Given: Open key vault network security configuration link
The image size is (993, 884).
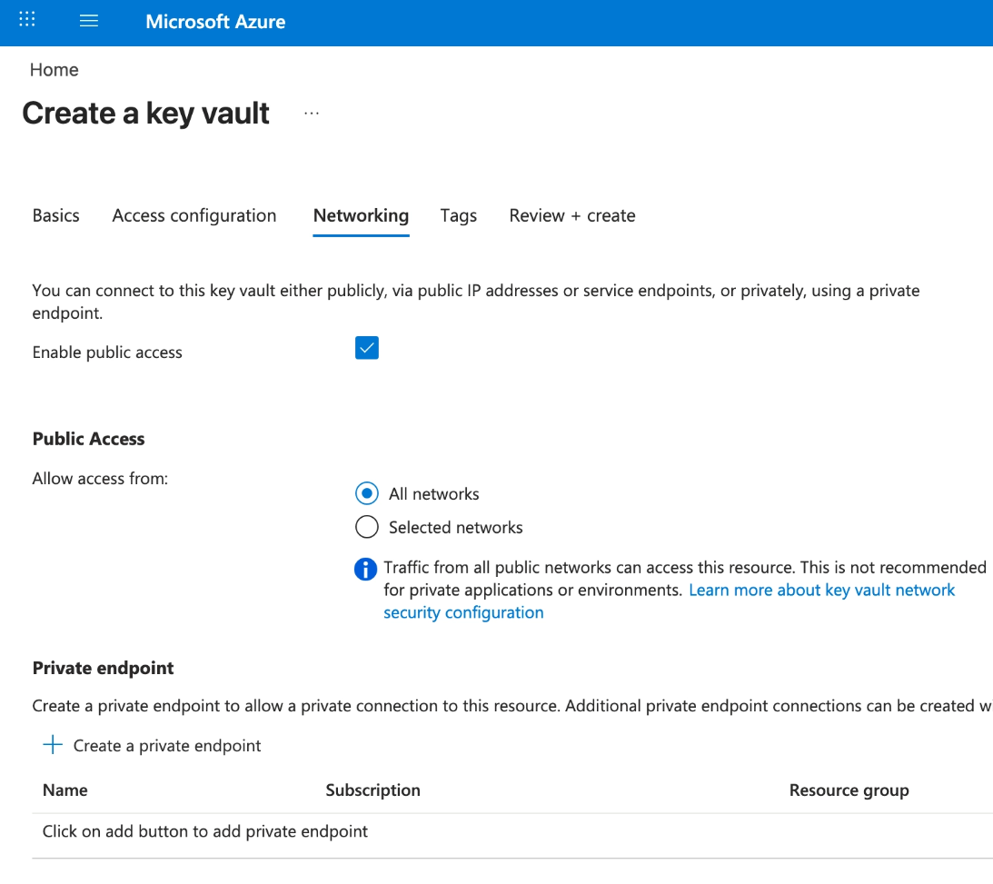Looking at the screenshot, I should tap(669, 601).
